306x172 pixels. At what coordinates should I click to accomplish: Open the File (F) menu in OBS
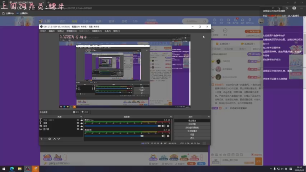[x=43, y=31]
